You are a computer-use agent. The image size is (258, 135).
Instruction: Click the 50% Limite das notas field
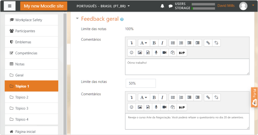tap(141, 83)
